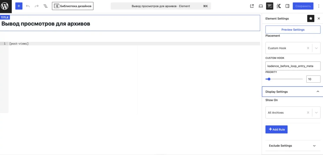This screenshot has height=155, width=323.
Task: Click line number 1 in code editor
Action: pos(5,44)
